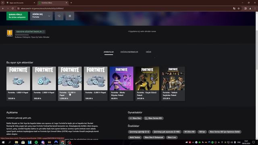Open the Fortnite Mutlu Rüyalar Paketi card
The image size is (258, 145).
[x=121, y=84]
